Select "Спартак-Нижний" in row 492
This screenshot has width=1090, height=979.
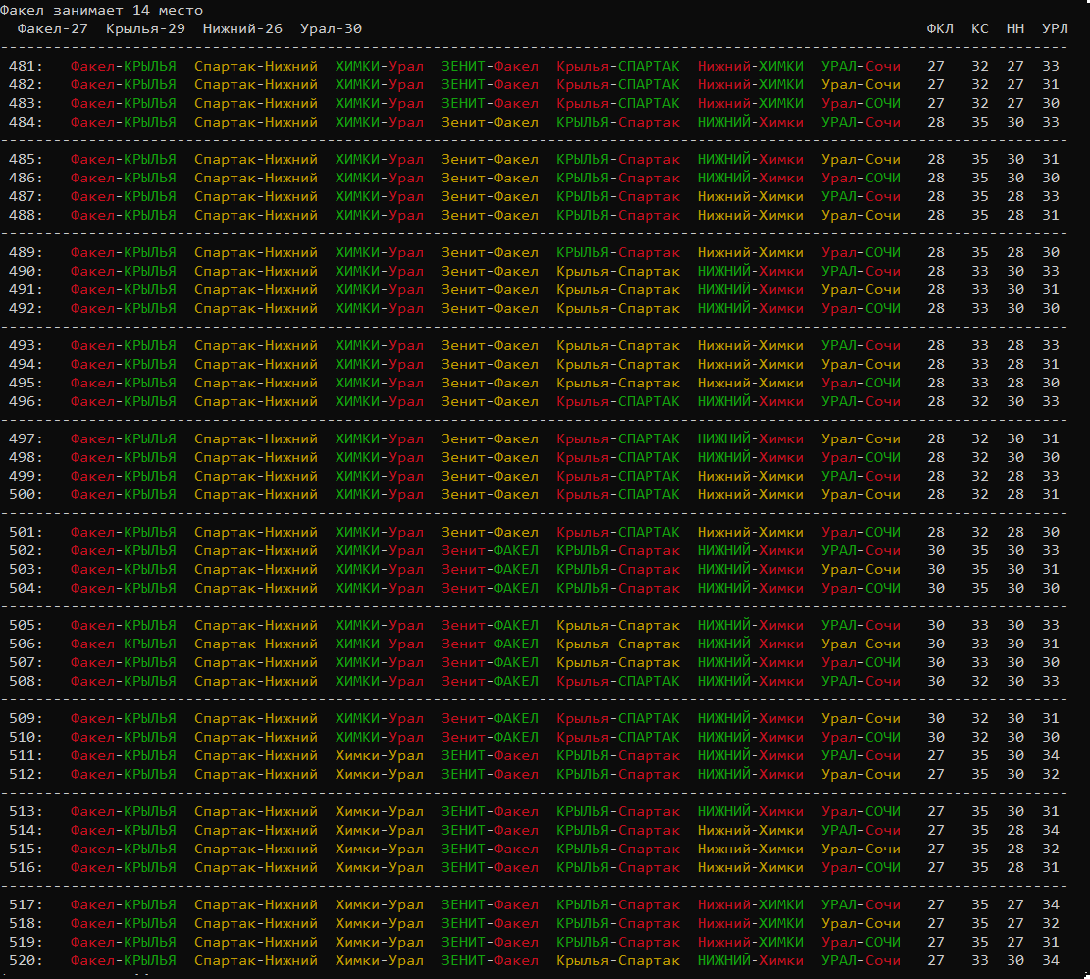(x=256, y=308)
